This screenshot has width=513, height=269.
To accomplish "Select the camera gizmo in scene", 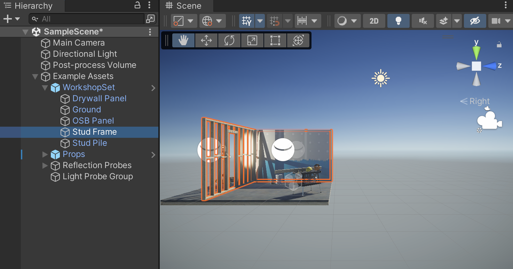I will pos(489,120).
